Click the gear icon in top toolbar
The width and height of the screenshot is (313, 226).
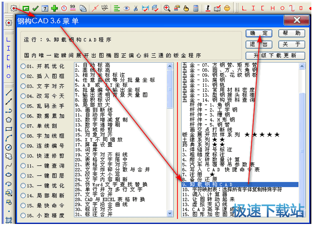tap(14, 8)
